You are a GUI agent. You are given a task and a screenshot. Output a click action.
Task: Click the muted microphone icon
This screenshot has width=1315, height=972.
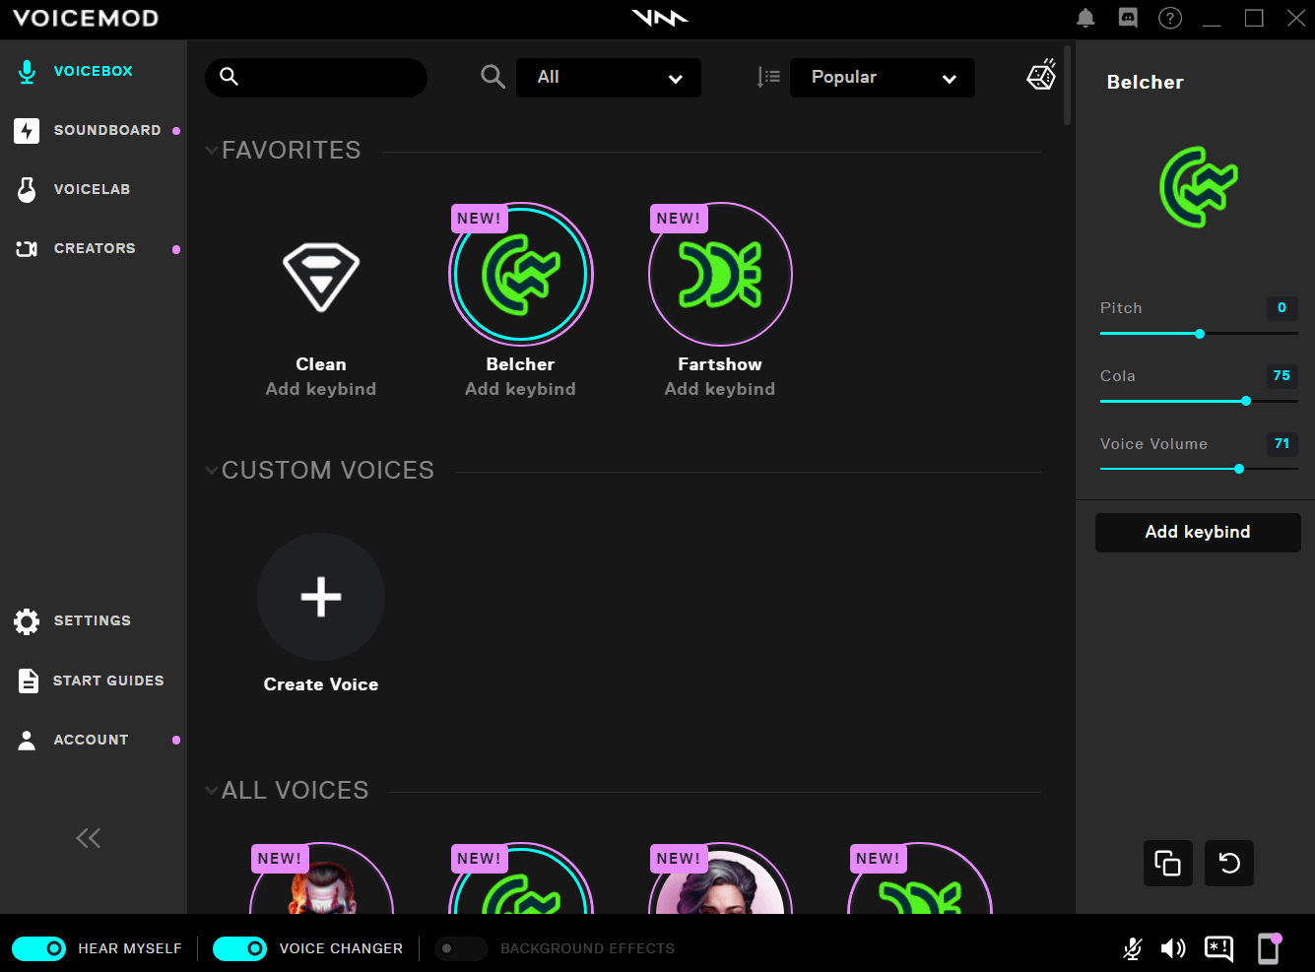tap(1133, 948)
